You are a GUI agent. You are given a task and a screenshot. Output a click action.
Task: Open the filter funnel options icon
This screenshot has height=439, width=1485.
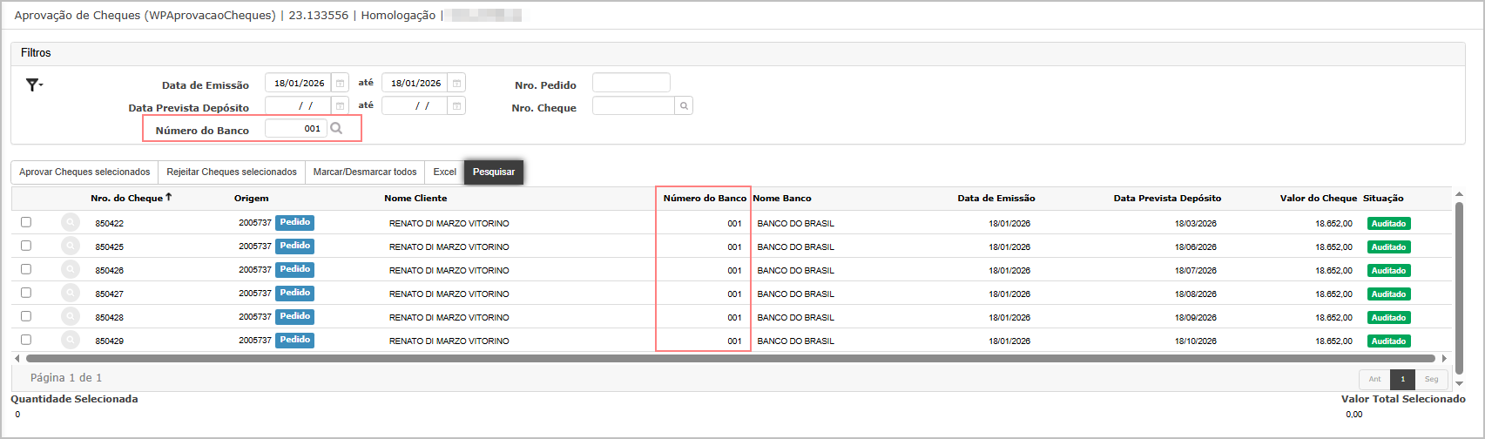pyautogui.click(x=33, y=84)
